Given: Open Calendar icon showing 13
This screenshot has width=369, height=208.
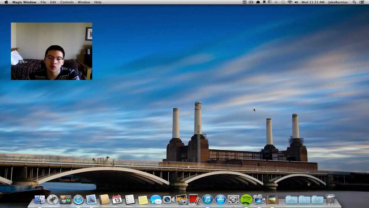Looking at the screenshot, I should tap(117, 199).
